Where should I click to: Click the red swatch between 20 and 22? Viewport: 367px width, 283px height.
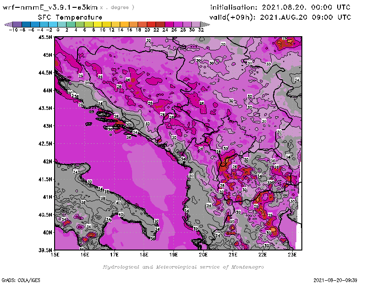coord(151,24)
